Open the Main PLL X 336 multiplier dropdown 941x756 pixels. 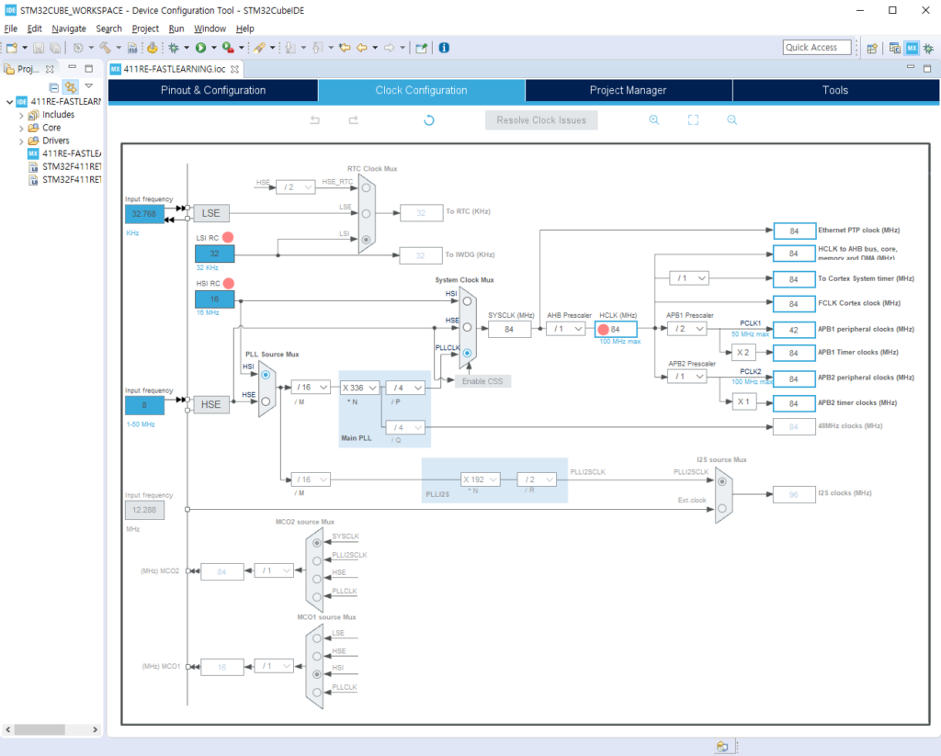[359, 388]
